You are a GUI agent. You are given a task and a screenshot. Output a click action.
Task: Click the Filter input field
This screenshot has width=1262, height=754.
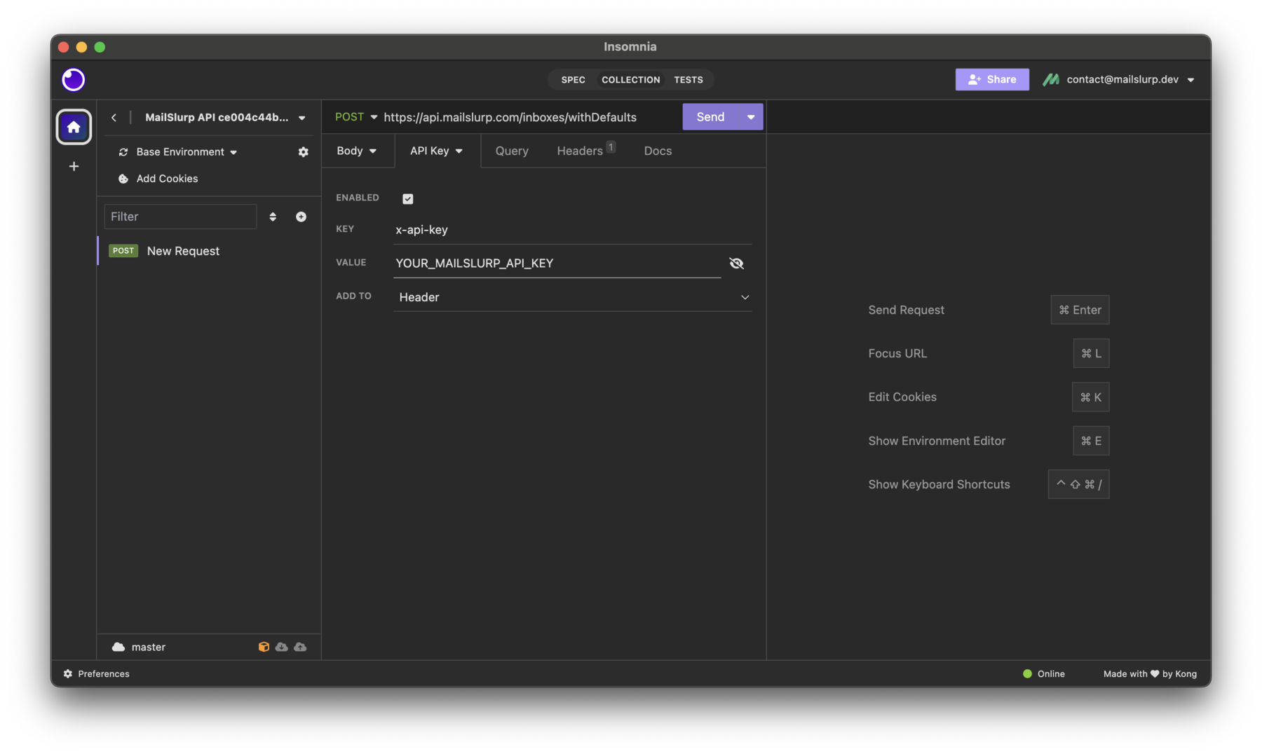180,217
